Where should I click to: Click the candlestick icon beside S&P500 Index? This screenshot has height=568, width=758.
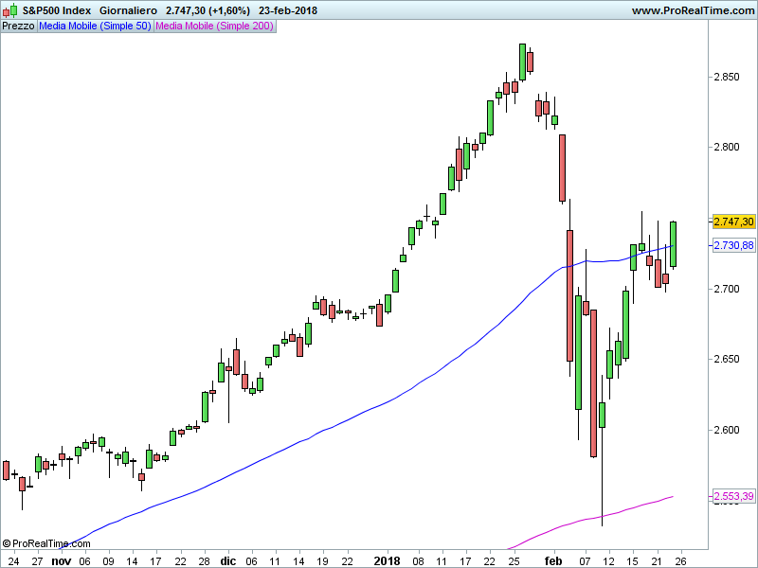9,10
